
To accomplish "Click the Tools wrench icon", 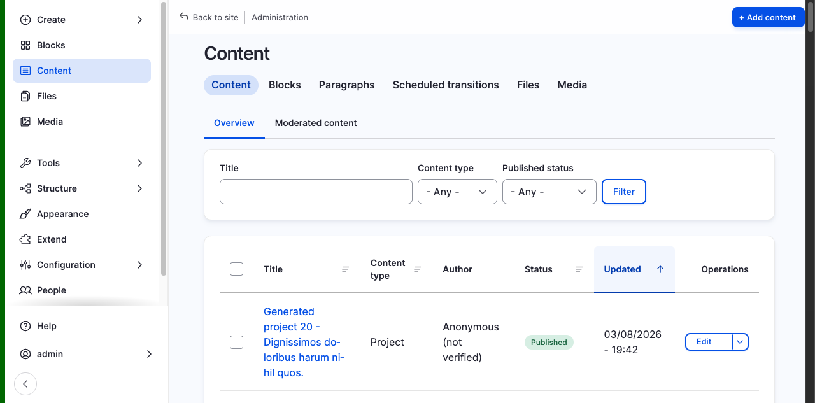I will click(x=25, y=163).
